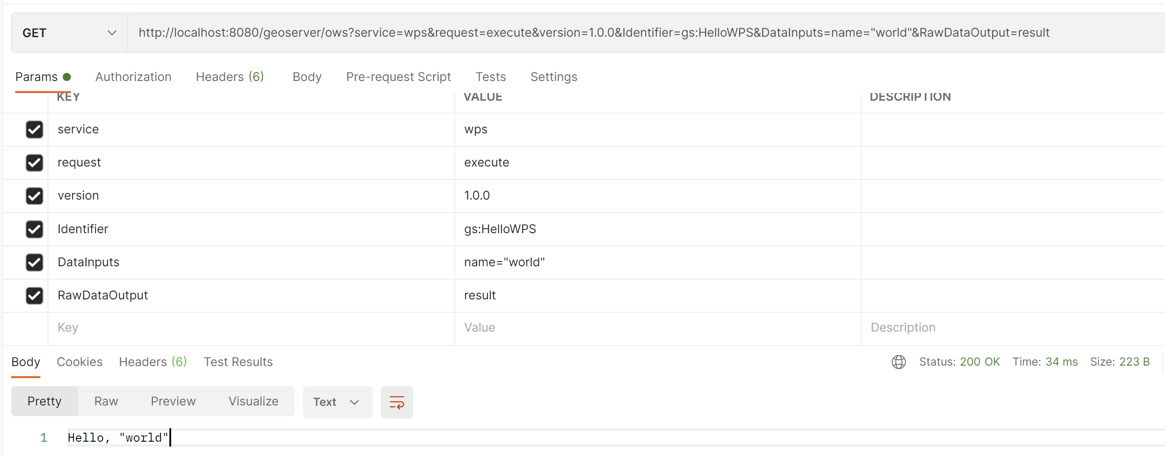Viewport: 1165px width, 456px height.
Task: Click the globe network icon beside Status
Action: (x=898, y=362)
